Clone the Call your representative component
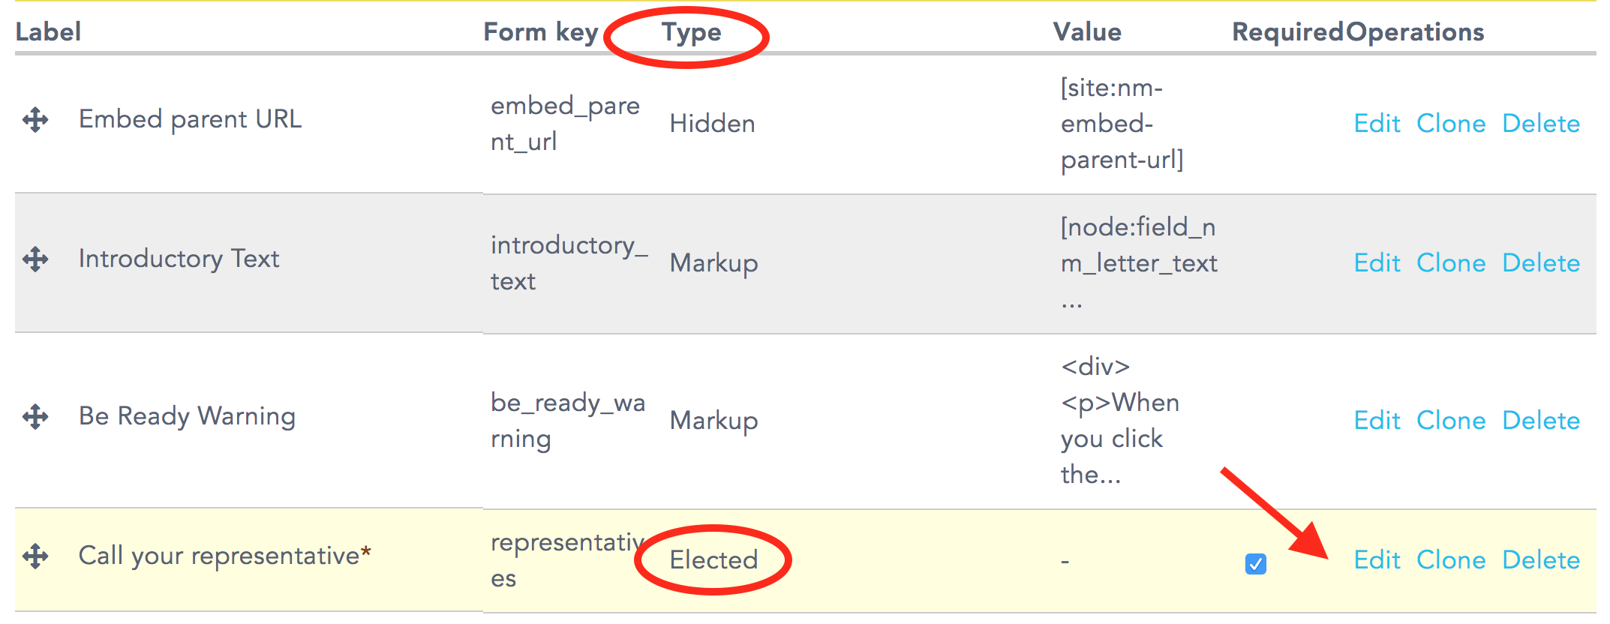Image resolution: width=1610 pixels, height=624 pixels. pyautogui.click(x=1451, y=560)
